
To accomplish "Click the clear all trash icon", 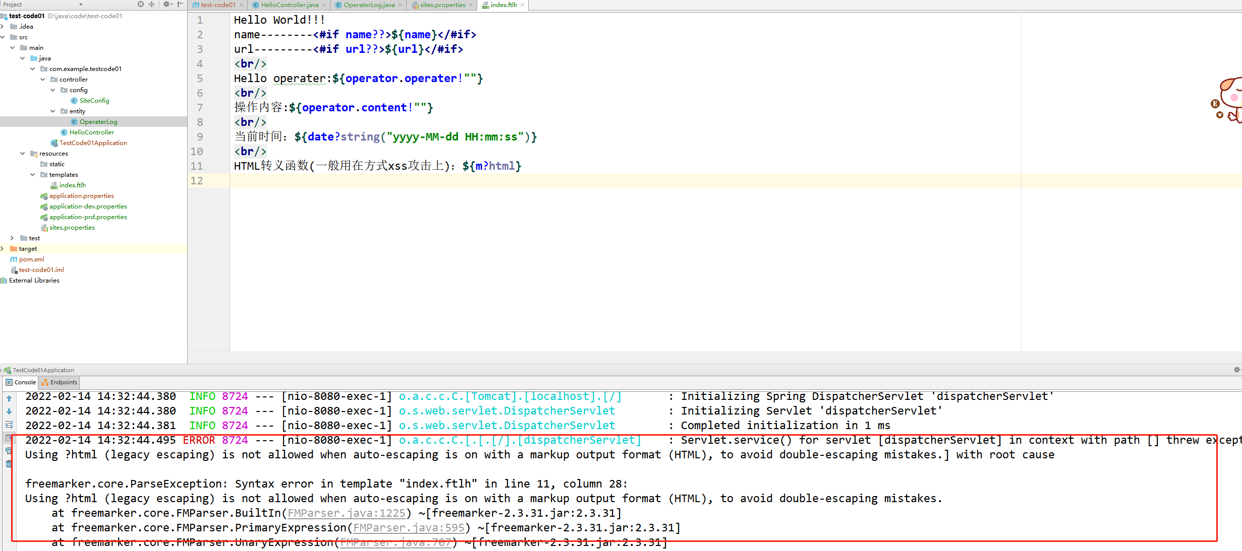I will click(9, 464).
